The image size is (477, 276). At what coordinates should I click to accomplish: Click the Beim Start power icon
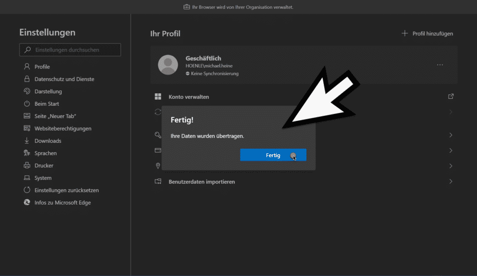point(27,103)
